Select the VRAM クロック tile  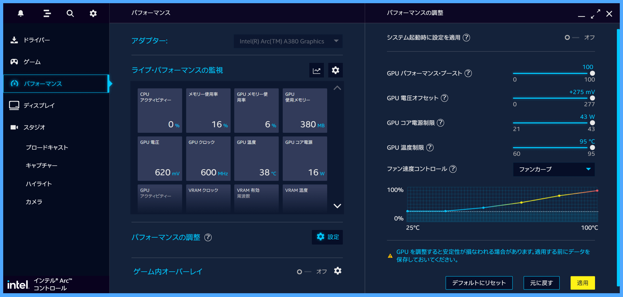[x=208, y=199]
